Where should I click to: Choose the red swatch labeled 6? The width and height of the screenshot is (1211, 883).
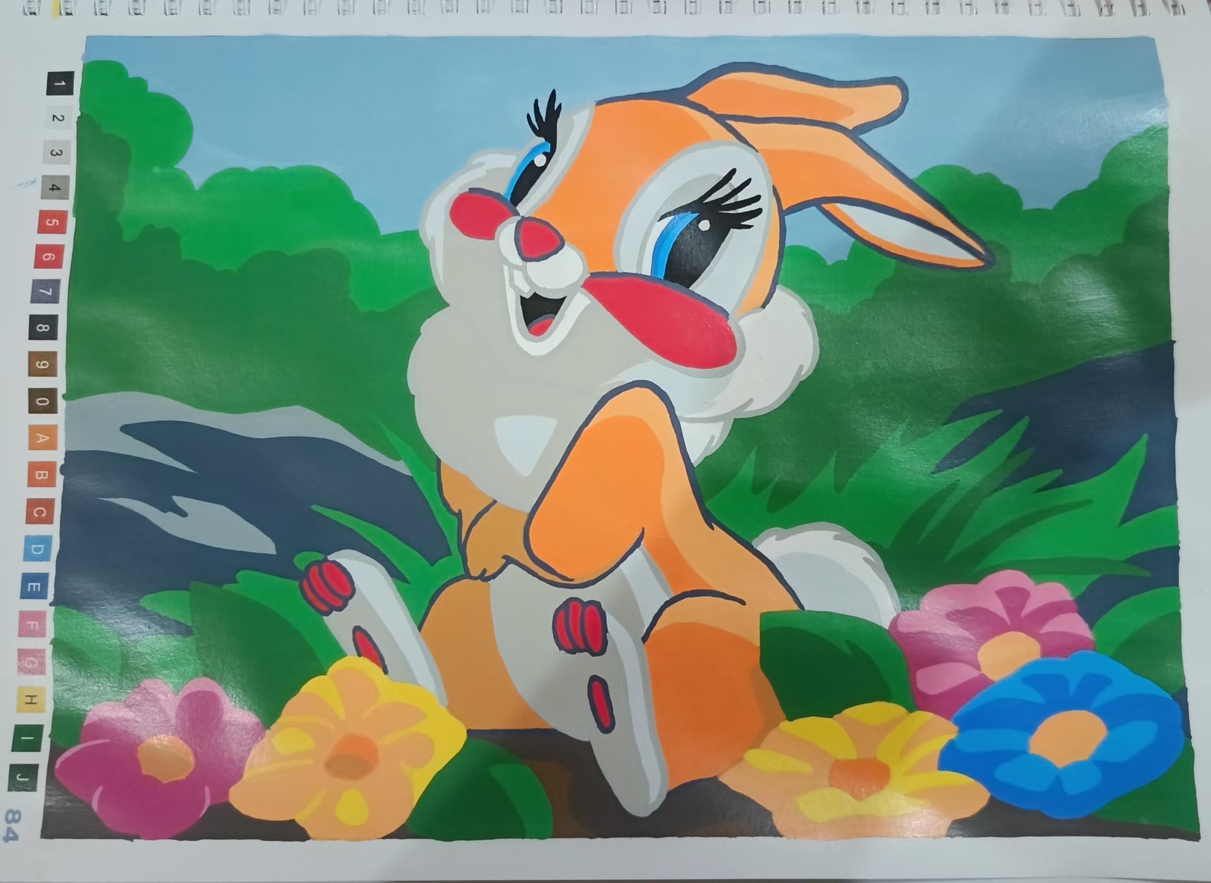pos(49,257)
